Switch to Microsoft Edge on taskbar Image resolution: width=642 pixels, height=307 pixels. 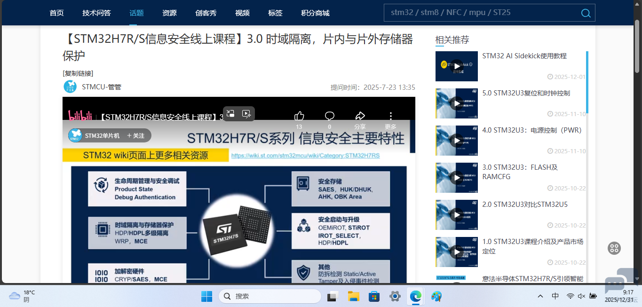pos(416,296)
